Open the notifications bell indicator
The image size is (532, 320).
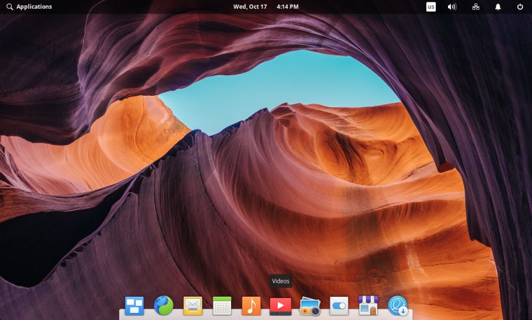click(498, 7)
